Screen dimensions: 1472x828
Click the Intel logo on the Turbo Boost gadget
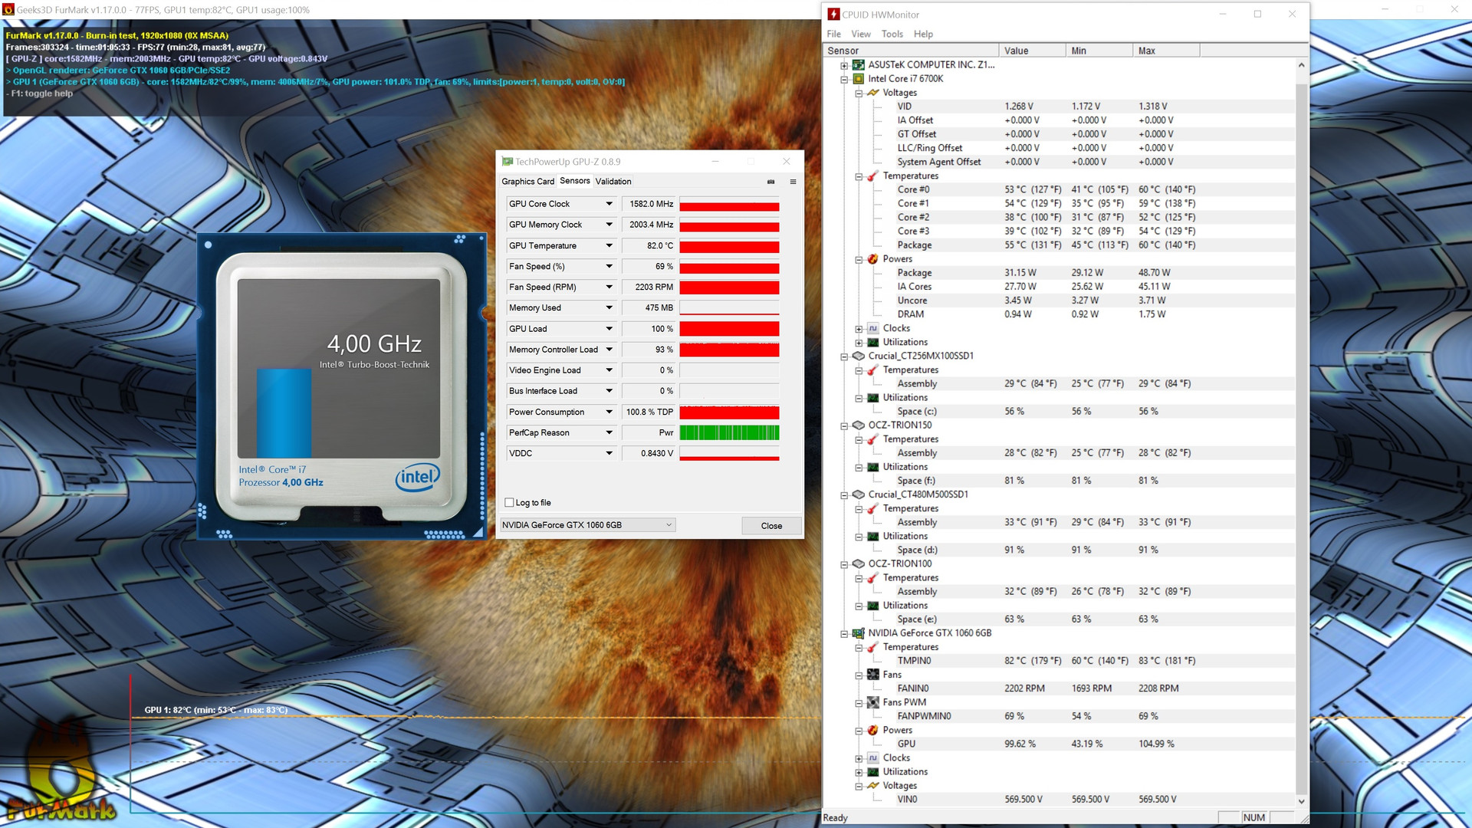point(418,477)
